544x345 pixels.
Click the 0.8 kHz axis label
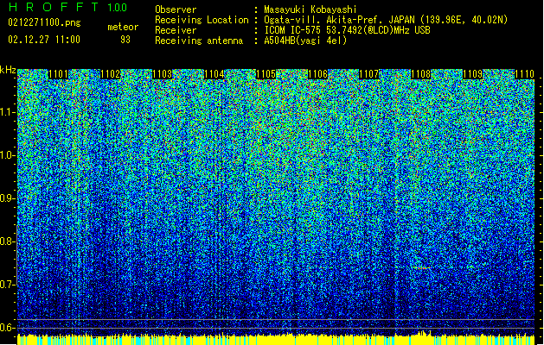[7, 241]
